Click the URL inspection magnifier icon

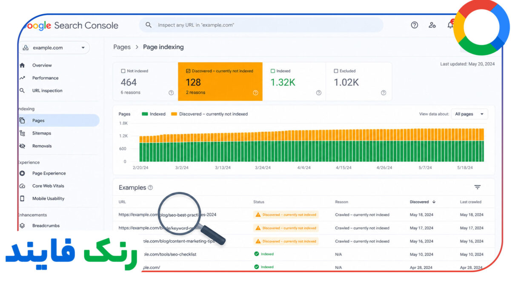point(22,91)
